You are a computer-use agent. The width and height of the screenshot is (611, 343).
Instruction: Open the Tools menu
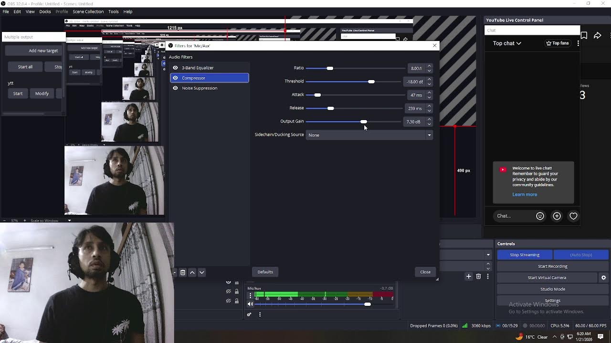click(113, 11)
